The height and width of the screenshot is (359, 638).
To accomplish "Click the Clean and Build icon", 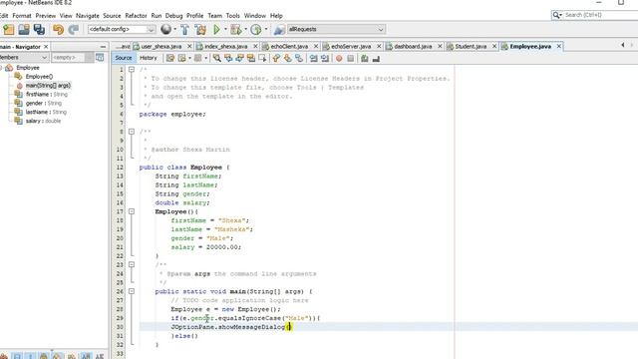I will [200, 29].
